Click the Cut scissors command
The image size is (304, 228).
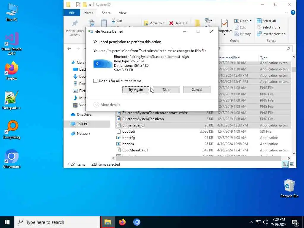[117, 21]
